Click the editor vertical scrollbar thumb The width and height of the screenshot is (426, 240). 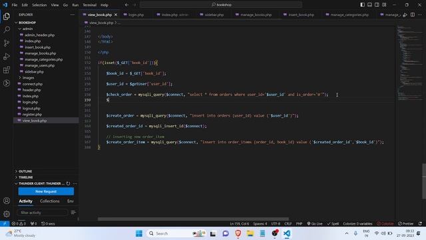click(x=424, y=181)
